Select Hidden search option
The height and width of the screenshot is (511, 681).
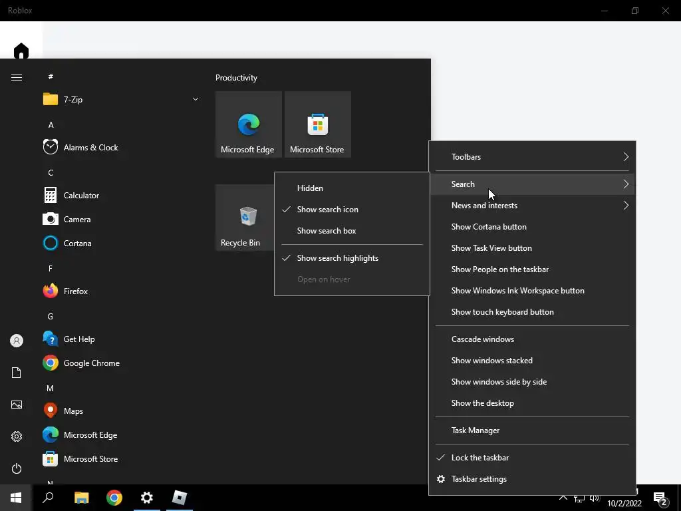coord(352,188)
